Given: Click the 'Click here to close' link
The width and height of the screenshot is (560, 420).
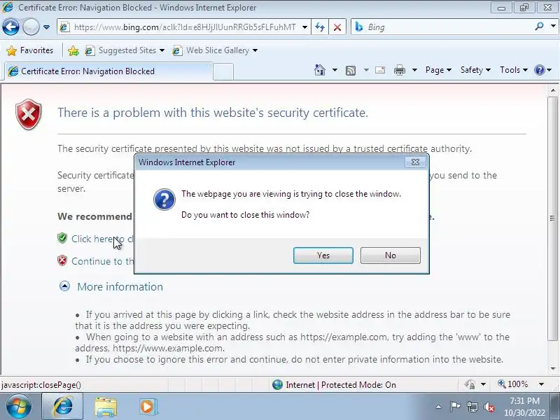Looking at the screenshot, I should 102,239.
